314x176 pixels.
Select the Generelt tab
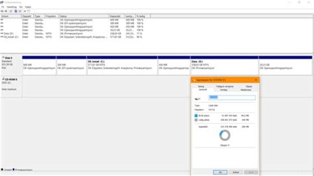(203, 90)
